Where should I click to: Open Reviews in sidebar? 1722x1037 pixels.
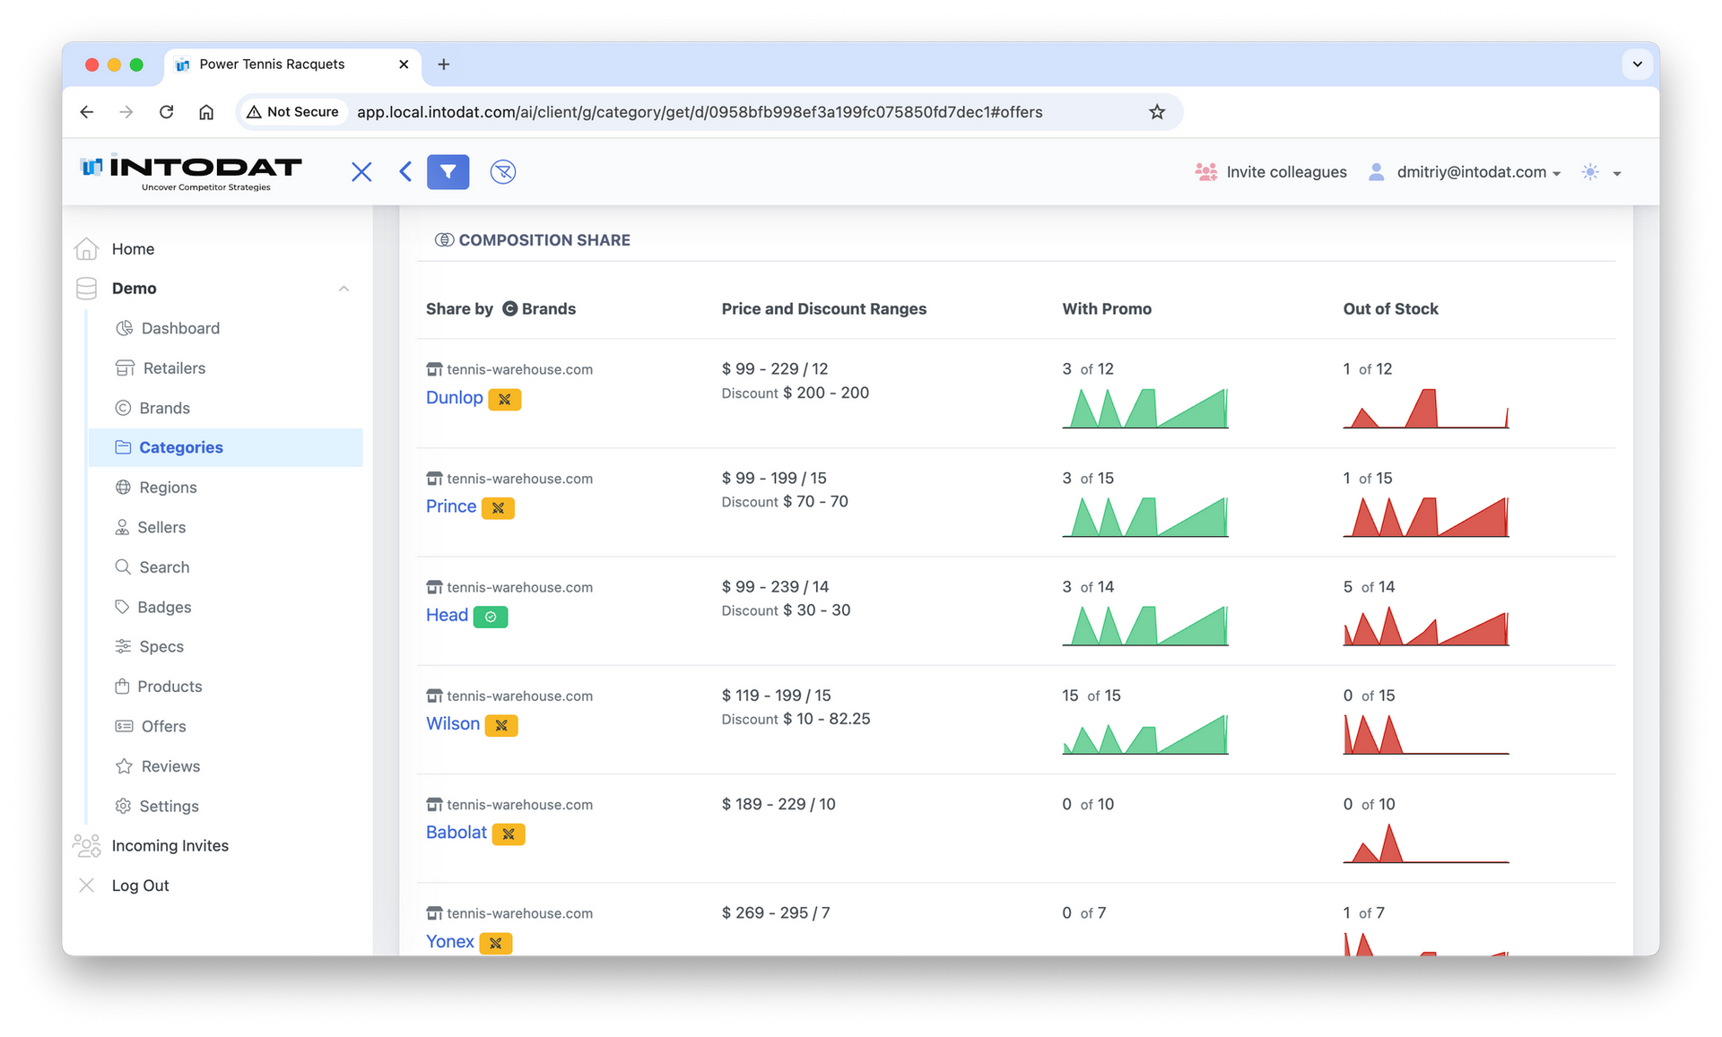point(170,766)
